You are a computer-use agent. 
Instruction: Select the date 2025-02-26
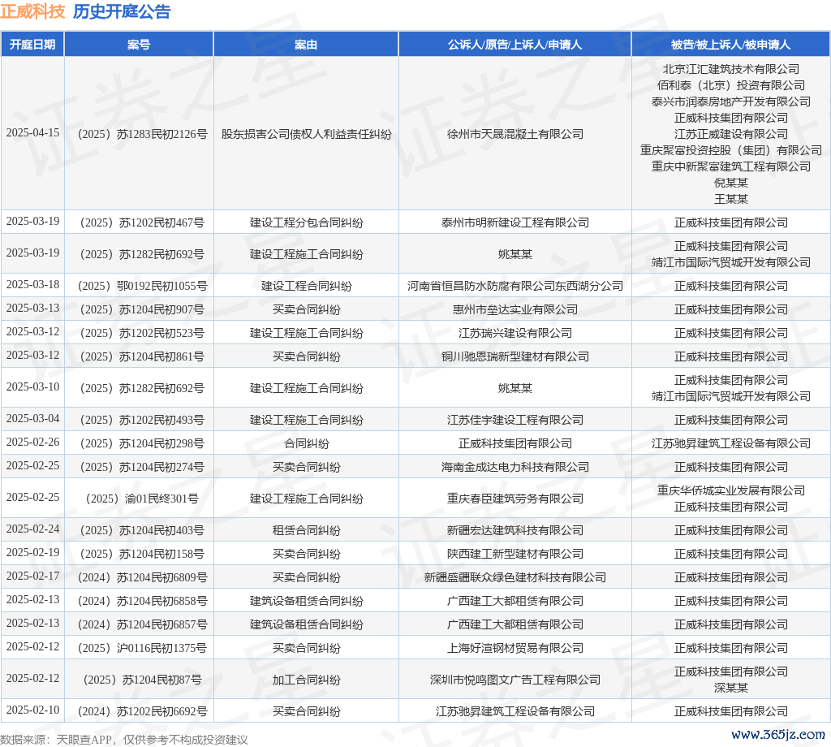click(32, 443)
